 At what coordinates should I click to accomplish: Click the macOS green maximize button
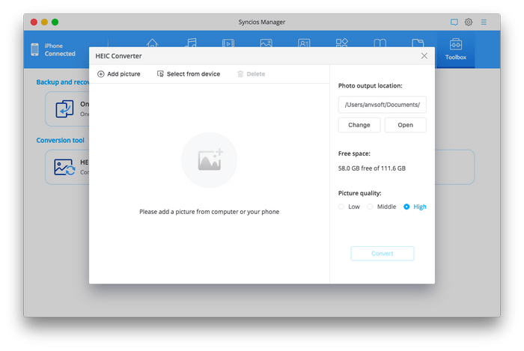point(55,22)
